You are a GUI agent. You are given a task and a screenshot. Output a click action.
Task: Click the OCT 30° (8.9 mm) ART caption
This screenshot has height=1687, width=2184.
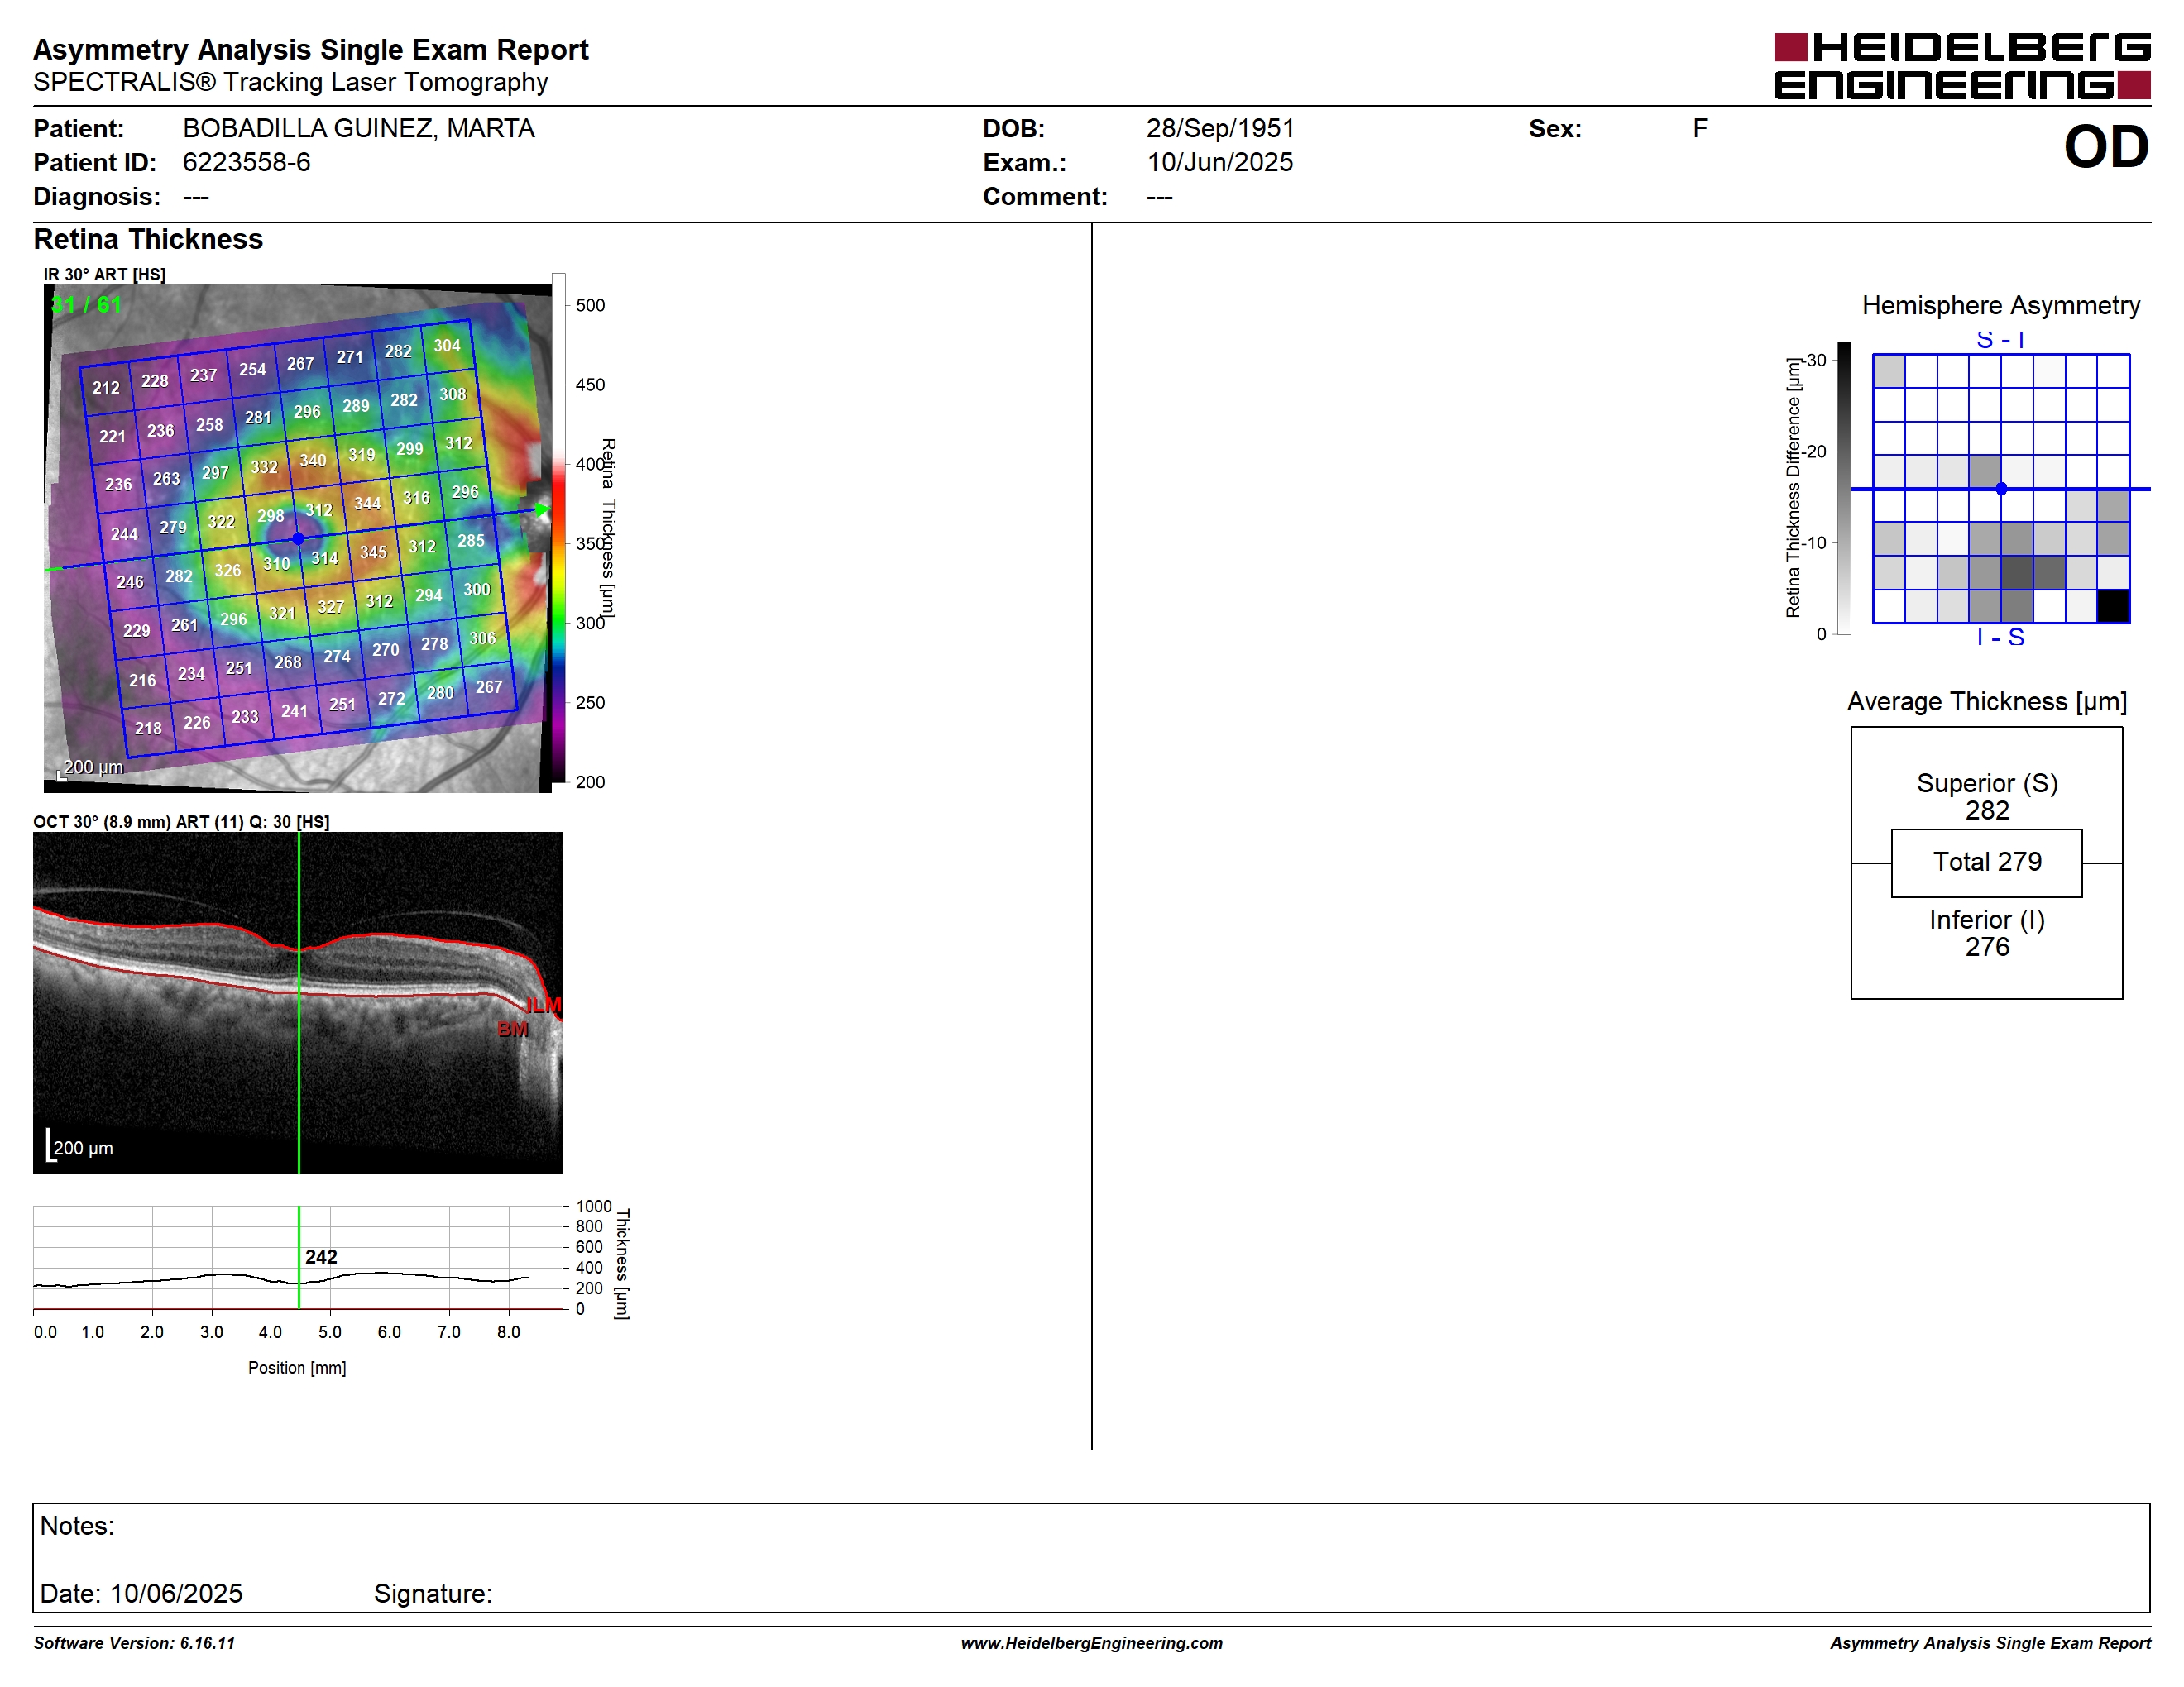tap(181, 823)
